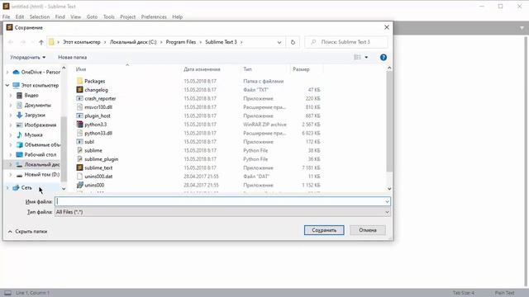The width and height of the screenshot is (529, 297).
Task: Expand the Сеть tree node
Action: [x=7, y=187]
